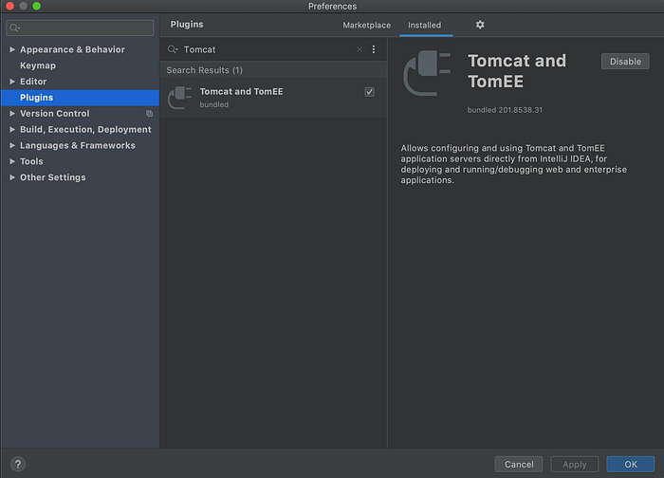Viewport: 664px width, 478px height.
Task: Expand the Other Settings section
Action: tap(12, 177)
